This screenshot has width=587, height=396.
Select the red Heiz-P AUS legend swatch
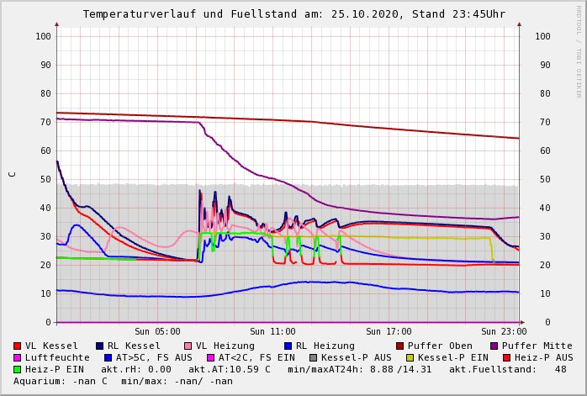506,357
